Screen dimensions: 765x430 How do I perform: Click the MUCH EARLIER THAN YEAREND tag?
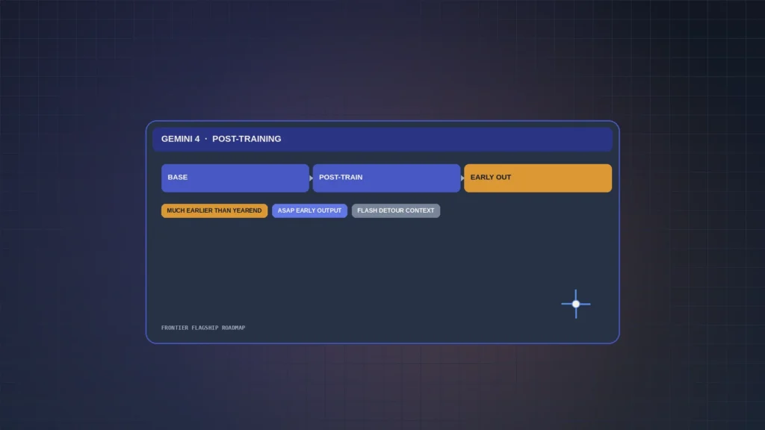click(214, 211)
